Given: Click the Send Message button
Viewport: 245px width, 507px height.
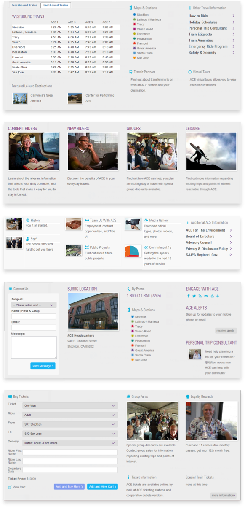Looking at the screenshot, I should click(x=43, y=366).
